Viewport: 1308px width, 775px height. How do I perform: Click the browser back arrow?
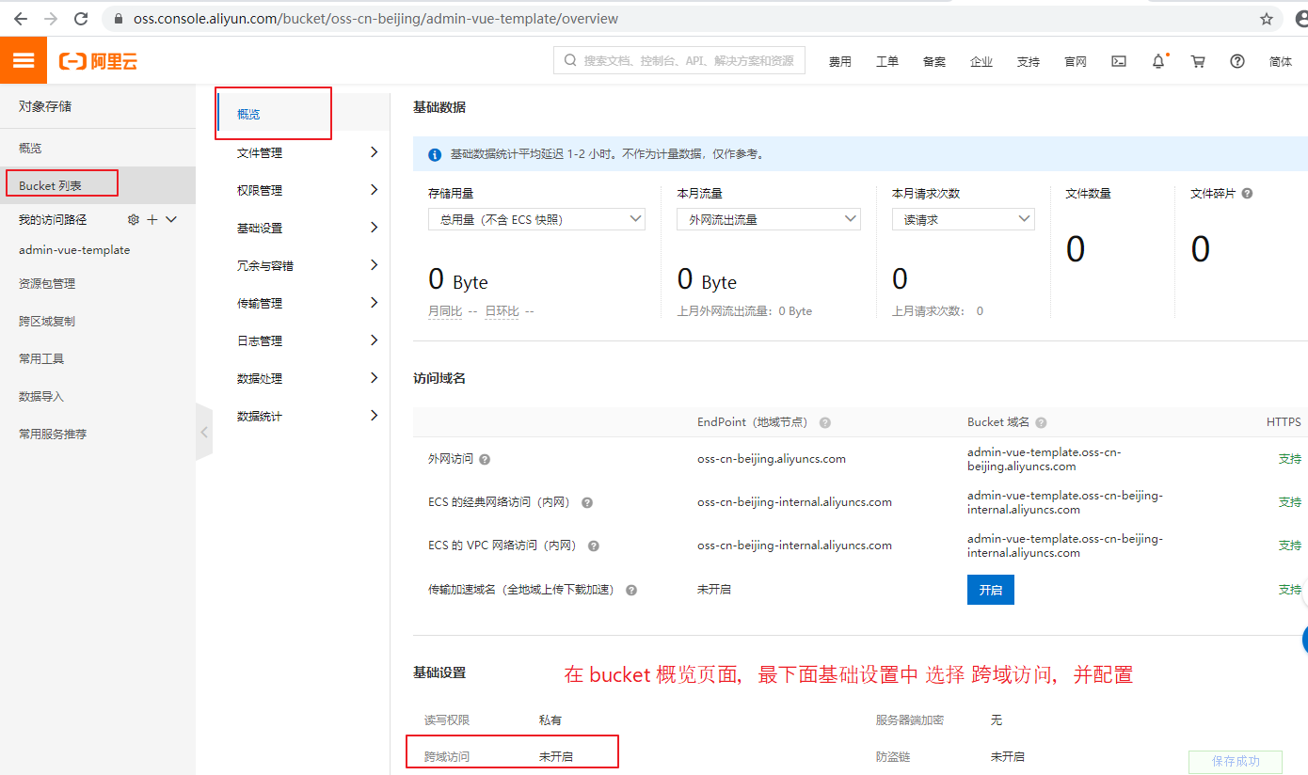(21, 19)
